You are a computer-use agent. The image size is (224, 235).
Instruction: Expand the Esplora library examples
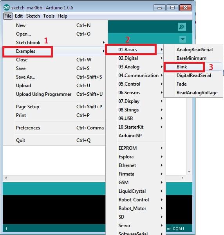[135, 157]
